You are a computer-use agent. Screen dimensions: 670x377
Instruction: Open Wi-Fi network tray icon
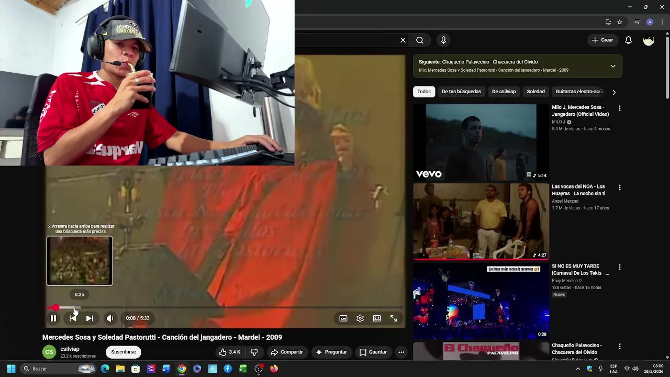tap(627, 369)
